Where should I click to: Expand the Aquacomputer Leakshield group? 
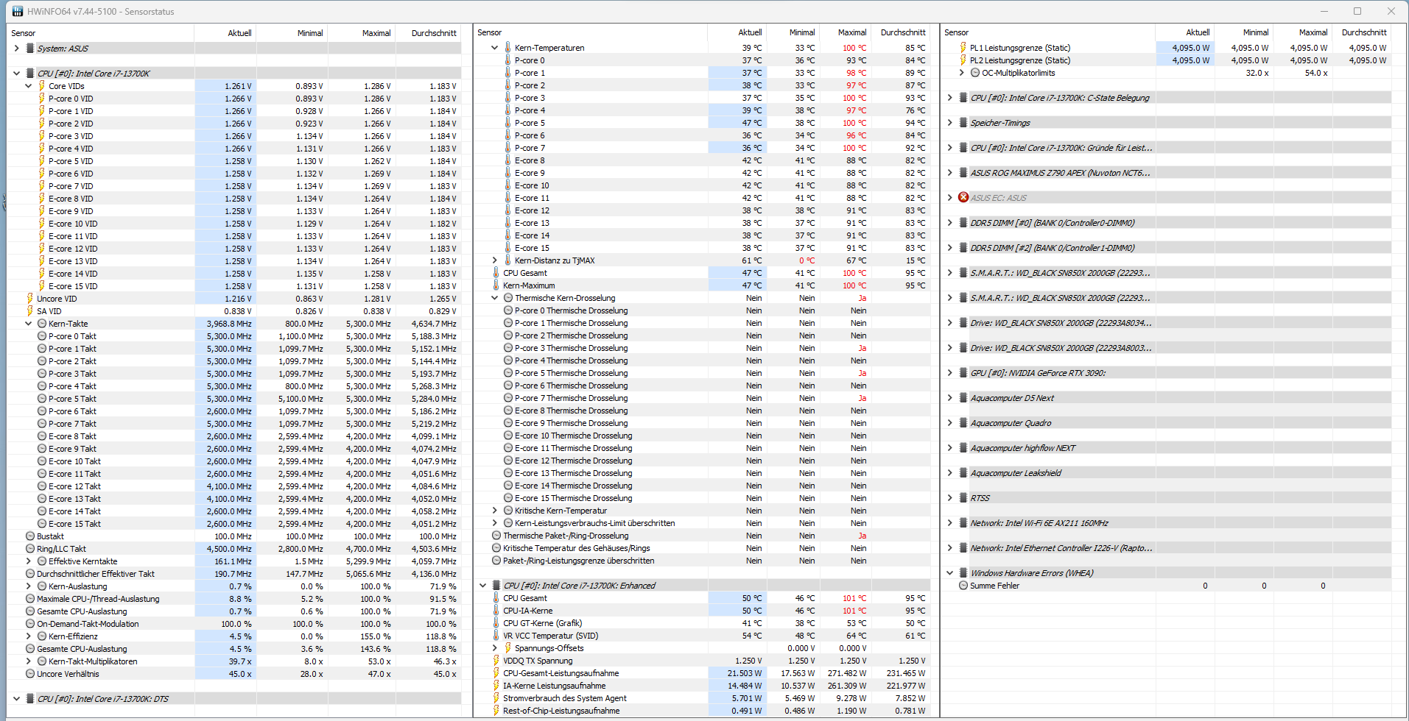pos(949,473)
